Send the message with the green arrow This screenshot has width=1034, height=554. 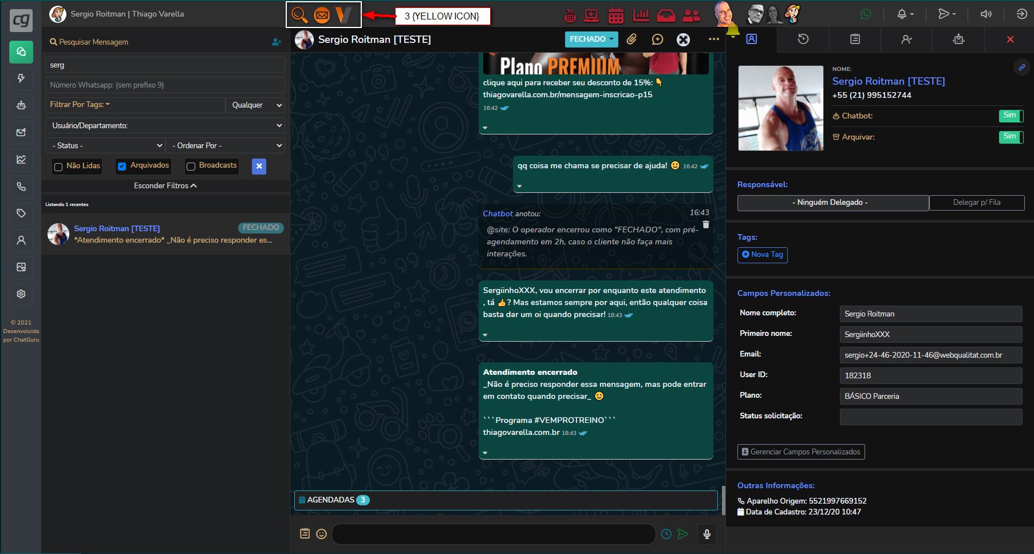click(682, 534)
